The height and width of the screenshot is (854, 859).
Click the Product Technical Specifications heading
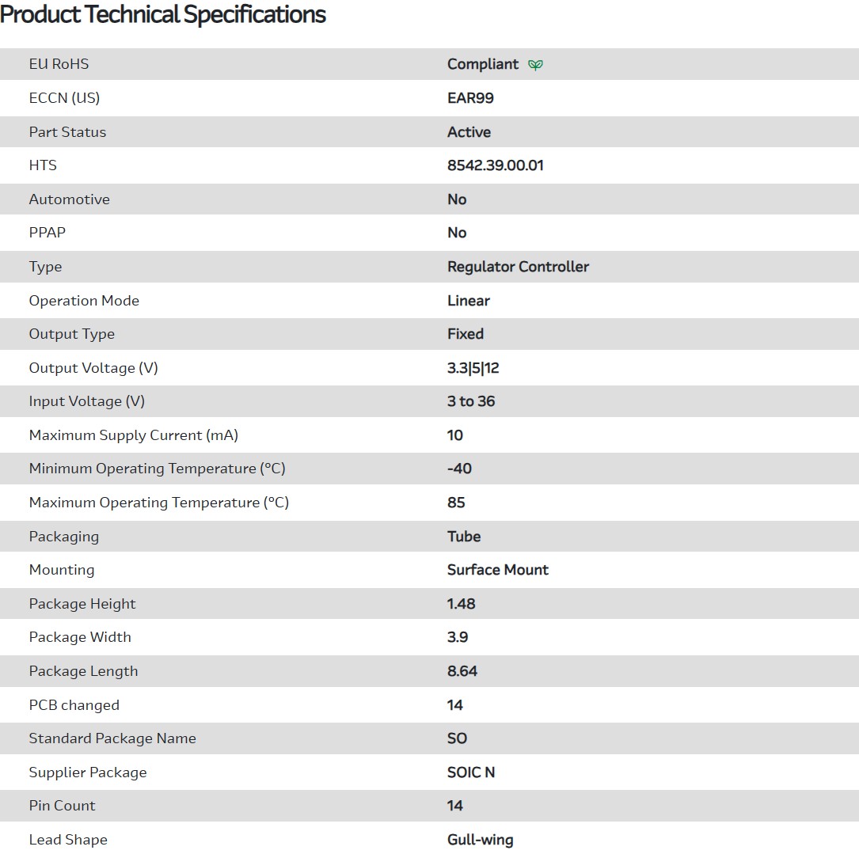(163, 14)
